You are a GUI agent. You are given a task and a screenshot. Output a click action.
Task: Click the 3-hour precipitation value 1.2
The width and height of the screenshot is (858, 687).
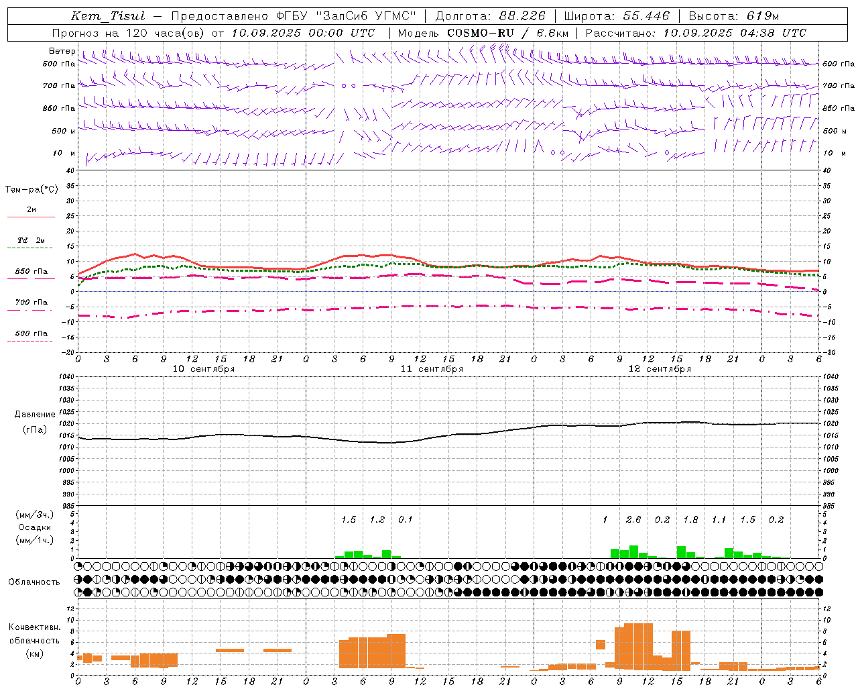click(377, 519)
